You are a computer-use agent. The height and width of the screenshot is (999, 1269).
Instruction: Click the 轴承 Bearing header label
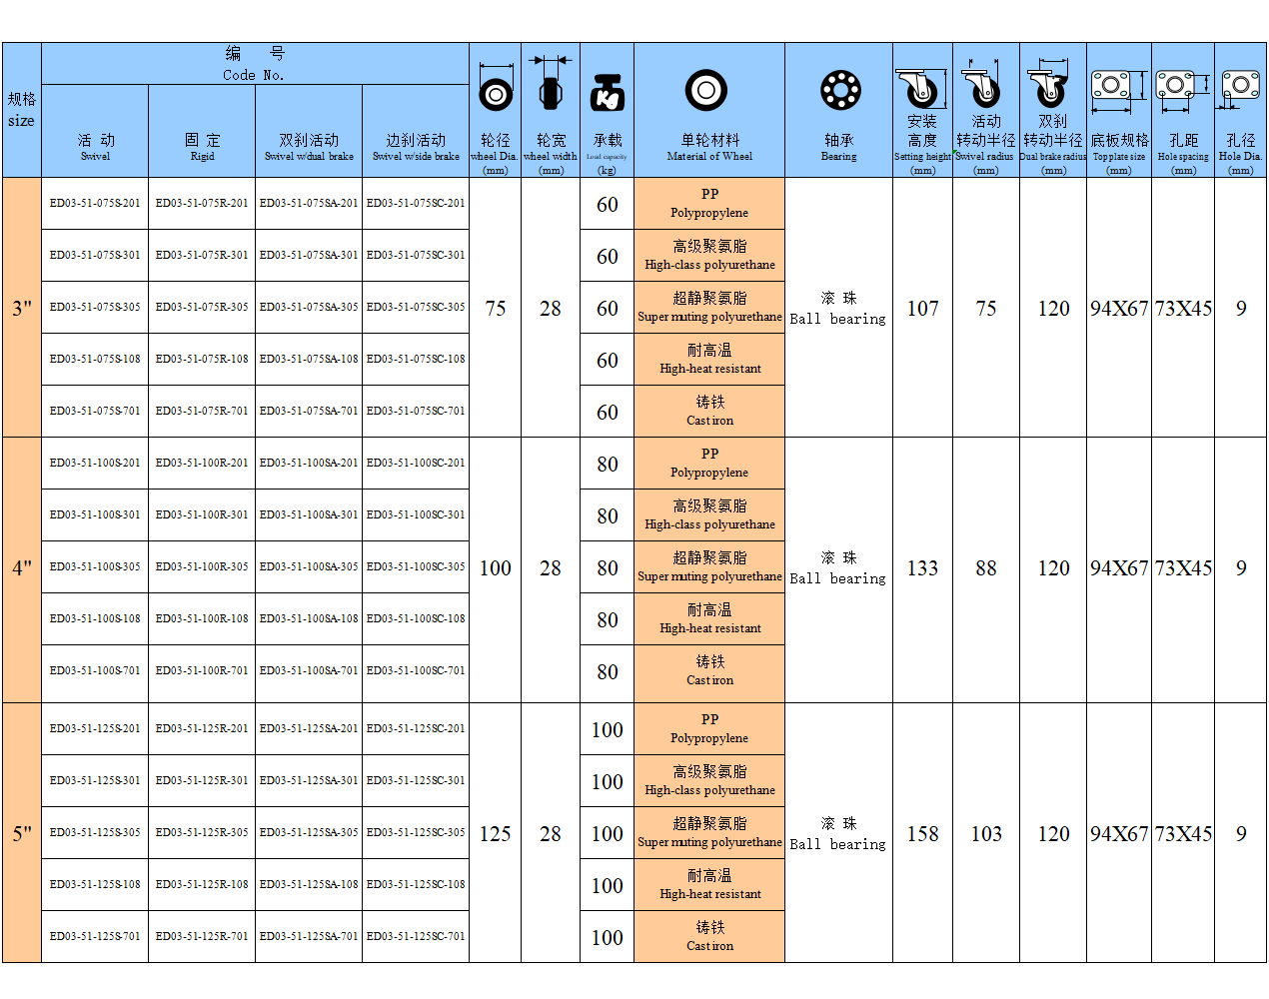pos(839,147)
